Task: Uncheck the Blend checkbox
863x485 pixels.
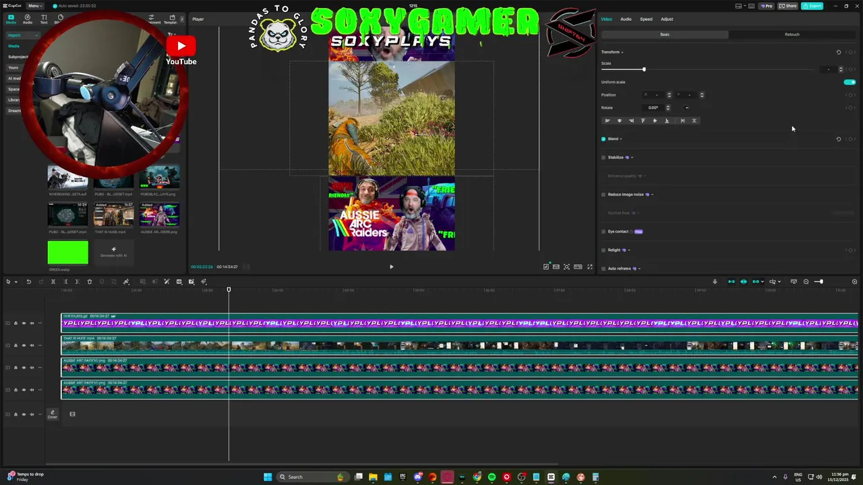Action: pyautogui.click(x=603, y=139)
